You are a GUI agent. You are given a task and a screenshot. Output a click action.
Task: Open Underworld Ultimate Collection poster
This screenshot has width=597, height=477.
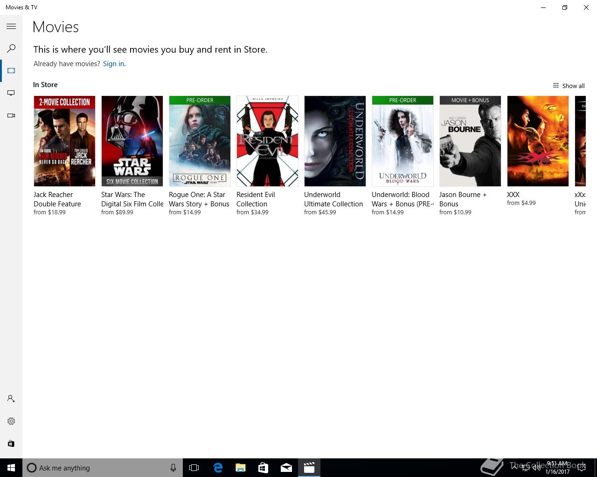tap(335, 141)
